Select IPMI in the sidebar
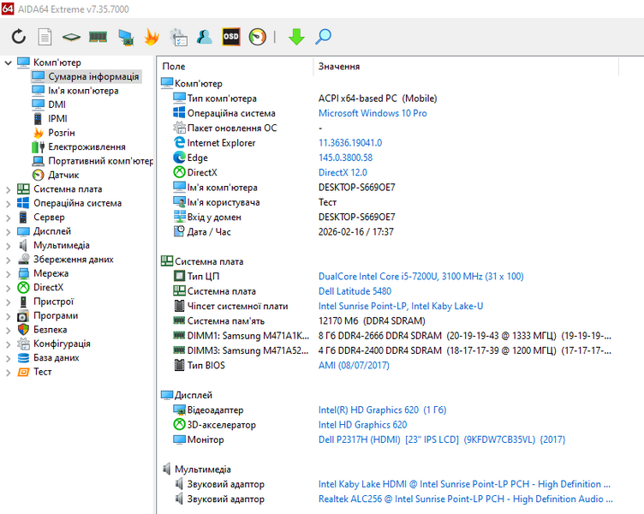Viewport: 644px width, 514px height. pos(50,118)
